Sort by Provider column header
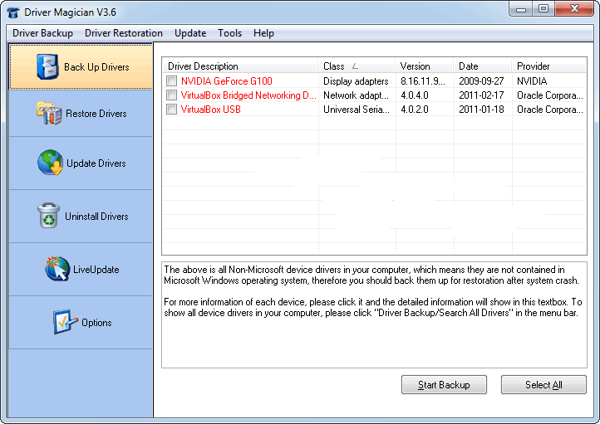 tap(549, 66)
